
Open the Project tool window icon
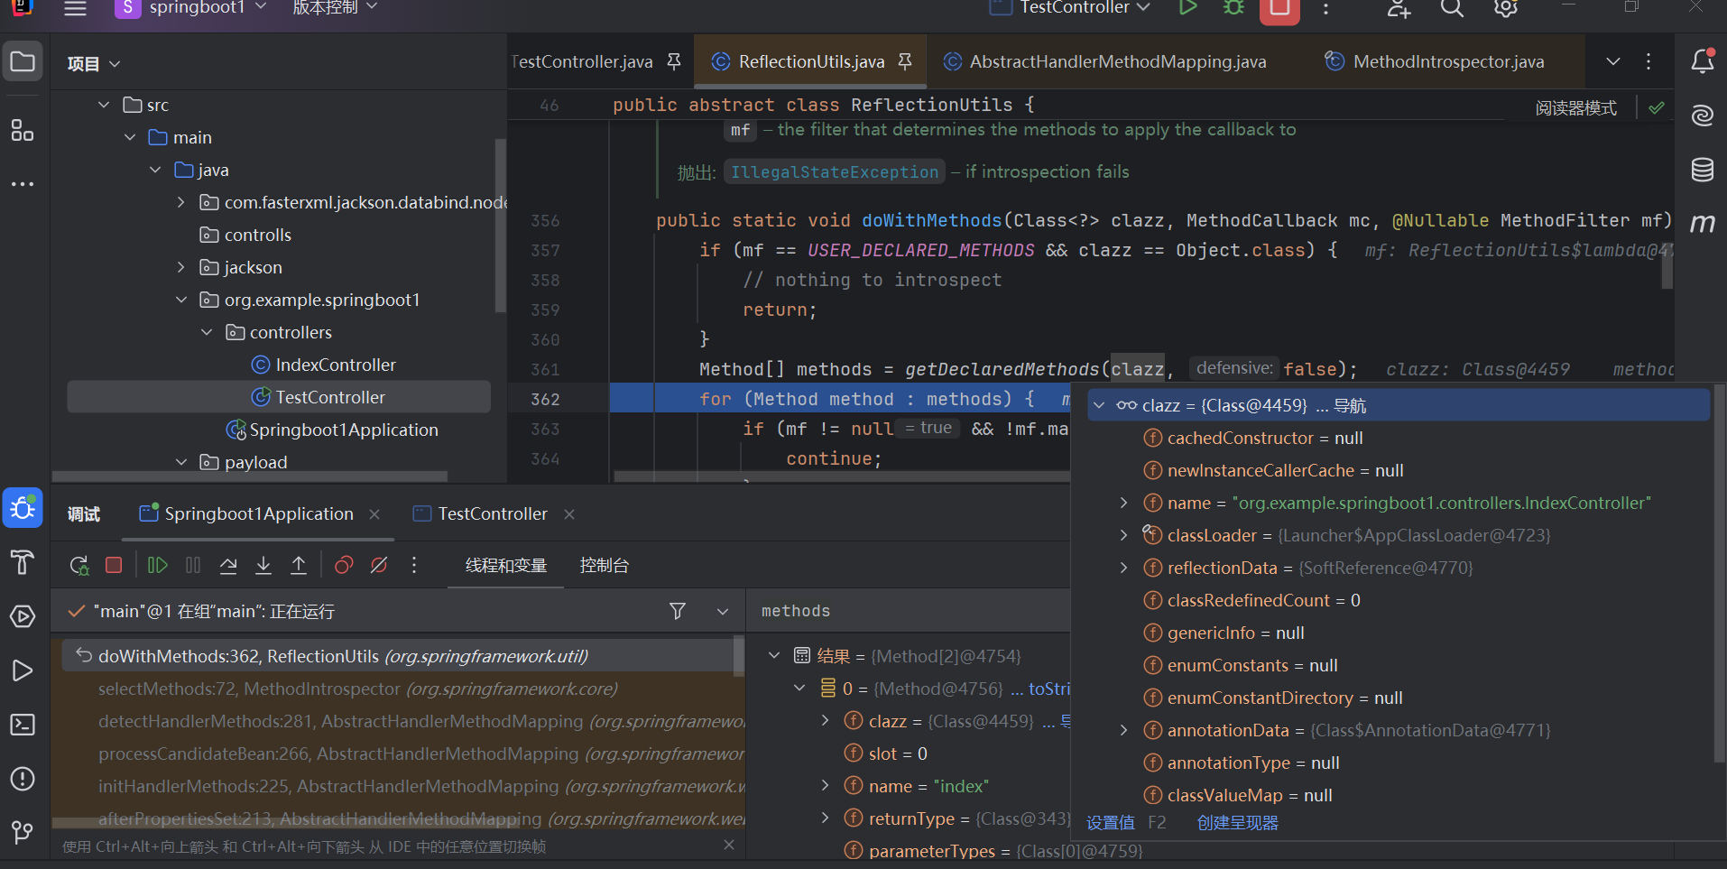pos(23,62)
